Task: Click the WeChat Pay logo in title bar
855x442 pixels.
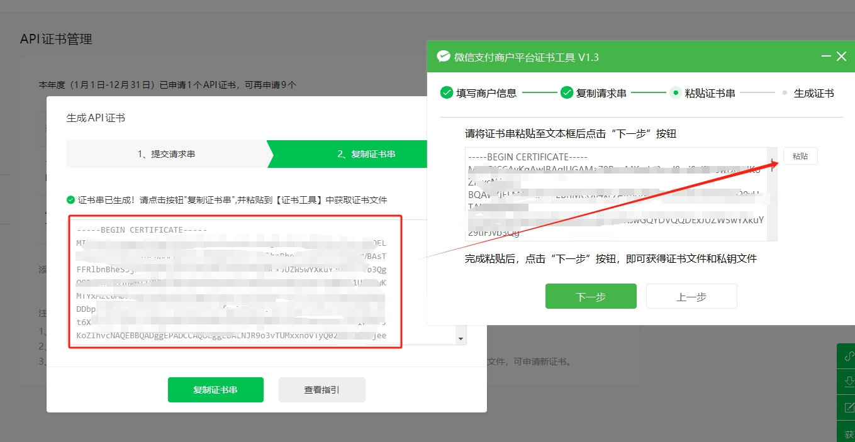Action: [444, 57]
